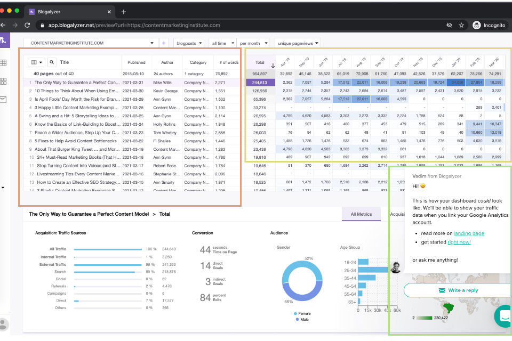The height and width of the screenshot is (341, 512).
Task: Click the sort arrow in the Total column
Action: (273, 66)
